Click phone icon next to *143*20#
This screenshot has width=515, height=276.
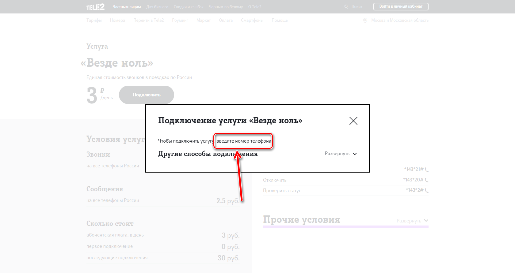(x=427, y=180)
